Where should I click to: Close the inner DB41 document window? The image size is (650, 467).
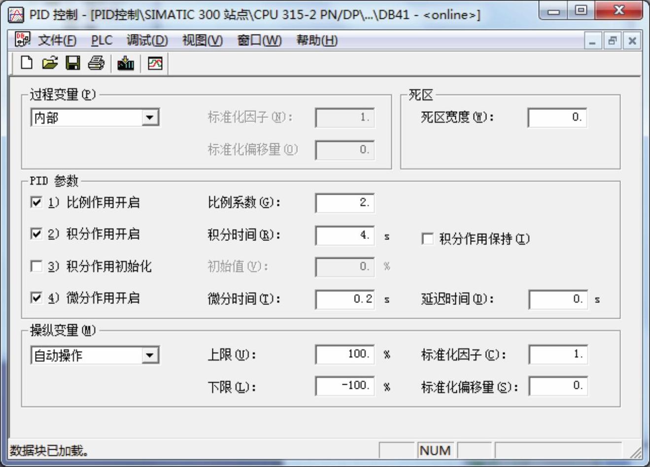[x=632, y=41]
